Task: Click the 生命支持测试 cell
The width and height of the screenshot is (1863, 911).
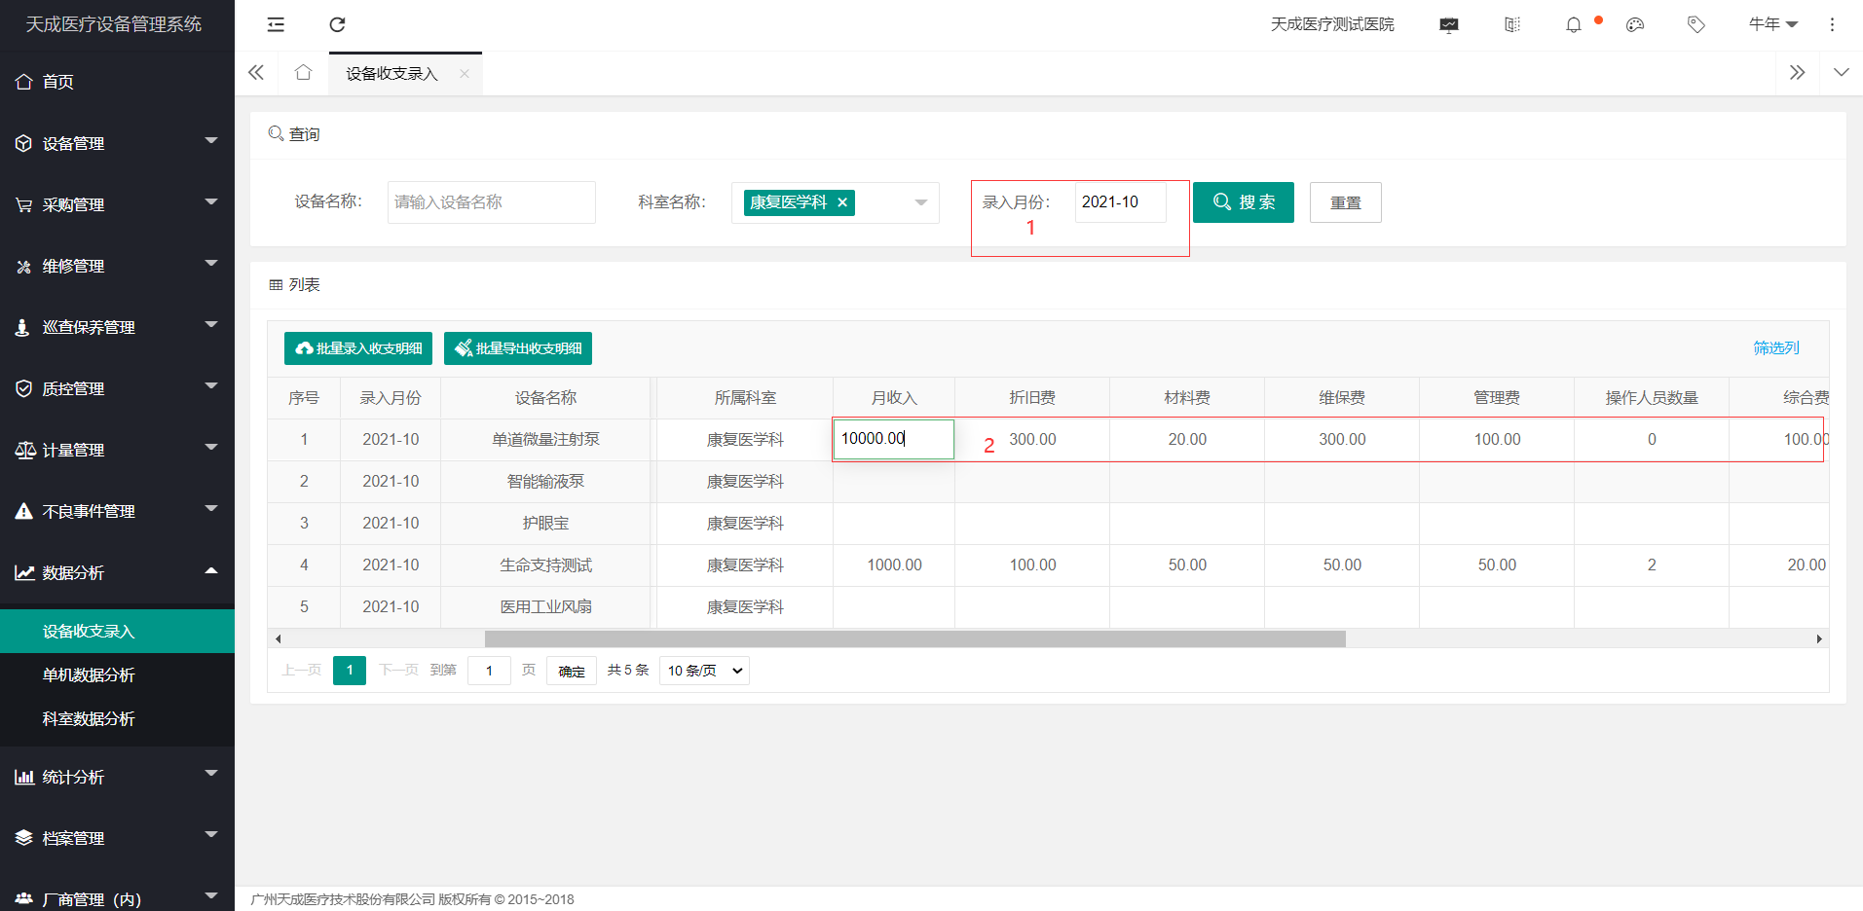Action: click(x=545, y=565)
